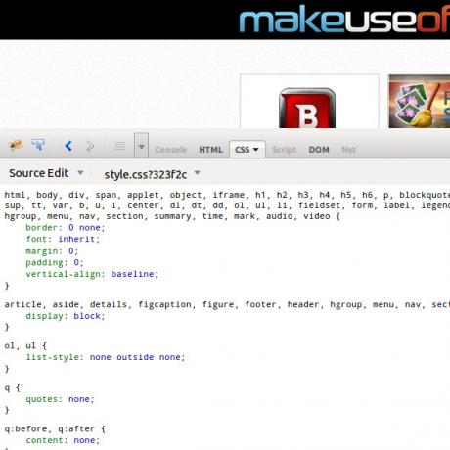Click the selector line starting 'sup, tt, var'
This screenshot has width=450, height=450.
[x=227, y=205]
